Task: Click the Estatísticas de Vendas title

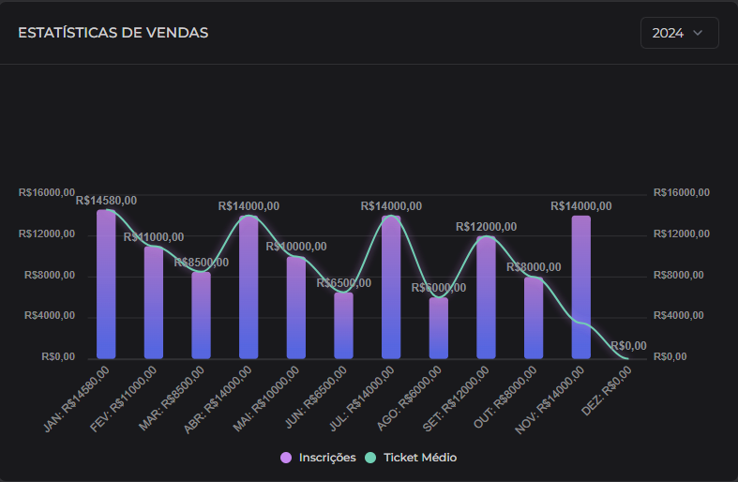Action: coord(113,33)
